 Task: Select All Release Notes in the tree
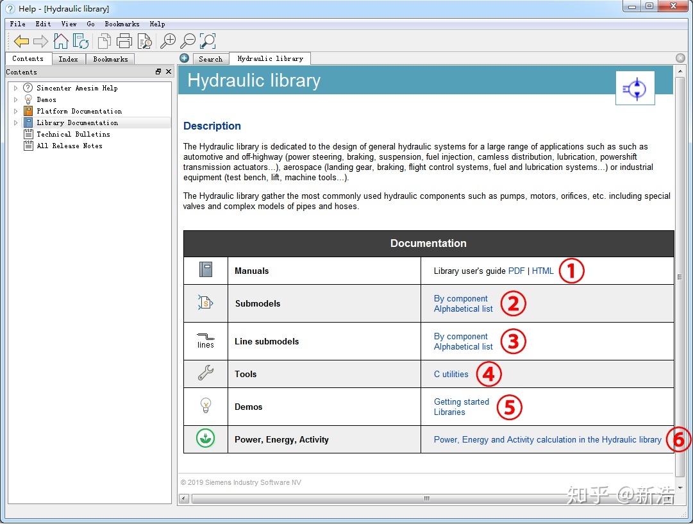[69, 146]
